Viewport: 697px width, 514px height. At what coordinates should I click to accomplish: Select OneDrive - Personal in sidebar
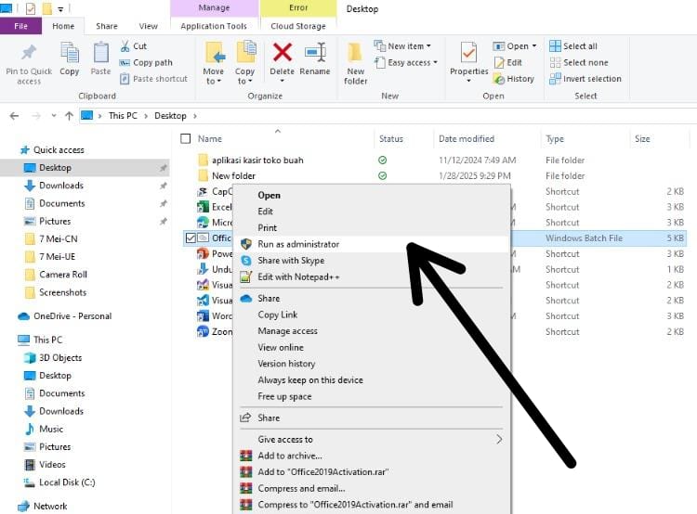72,316
